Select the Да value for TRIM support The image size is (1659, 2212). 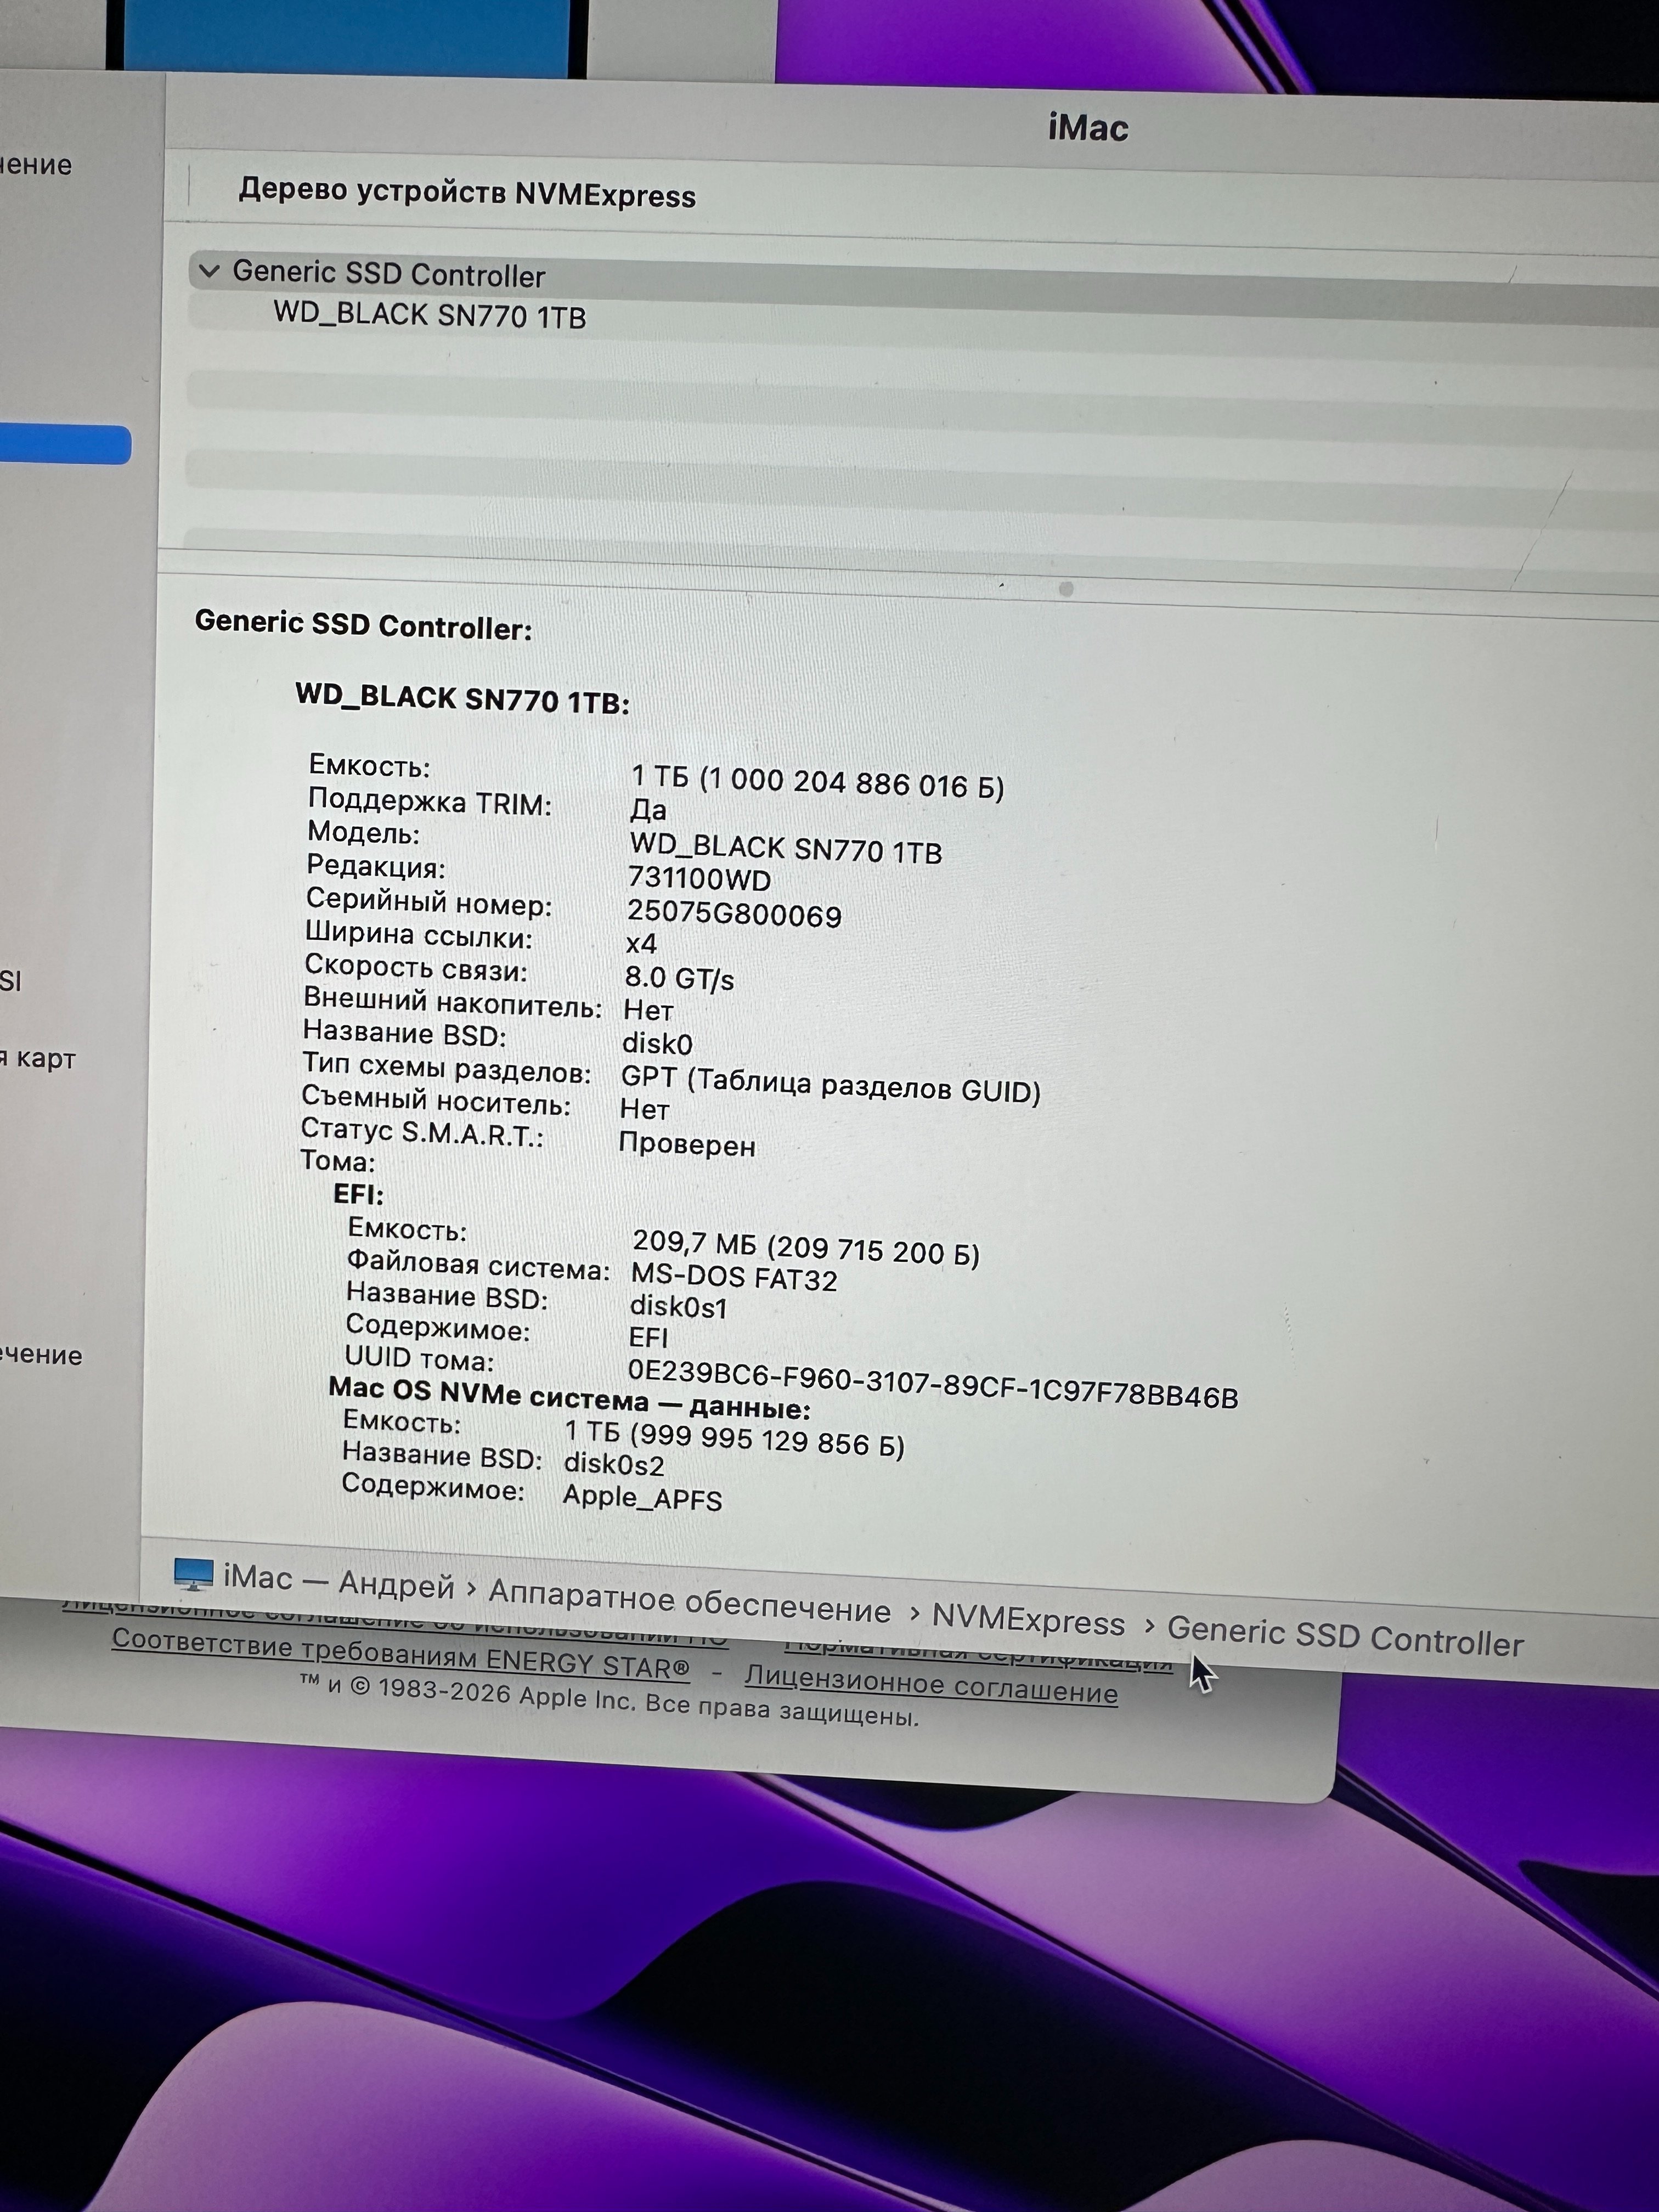click(x=648, y=809)
